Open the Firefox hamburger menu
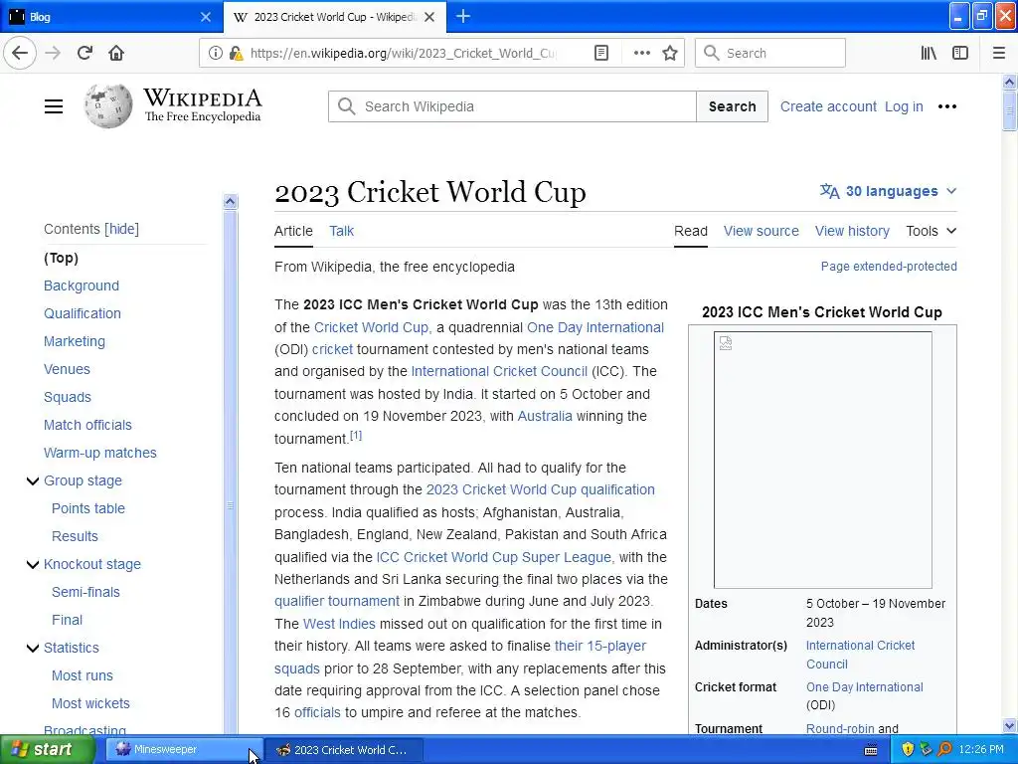Screen dimensions: 1018x764 coord(999,54)
